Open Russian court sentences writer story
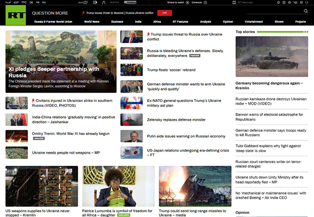 (268, 164)
